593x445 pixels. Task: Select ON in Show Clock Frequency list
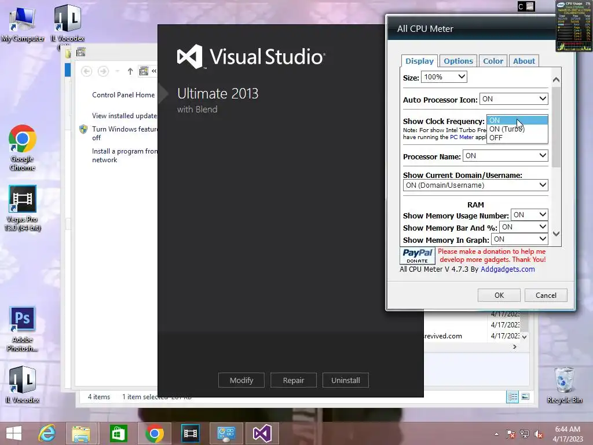[517, 121]
